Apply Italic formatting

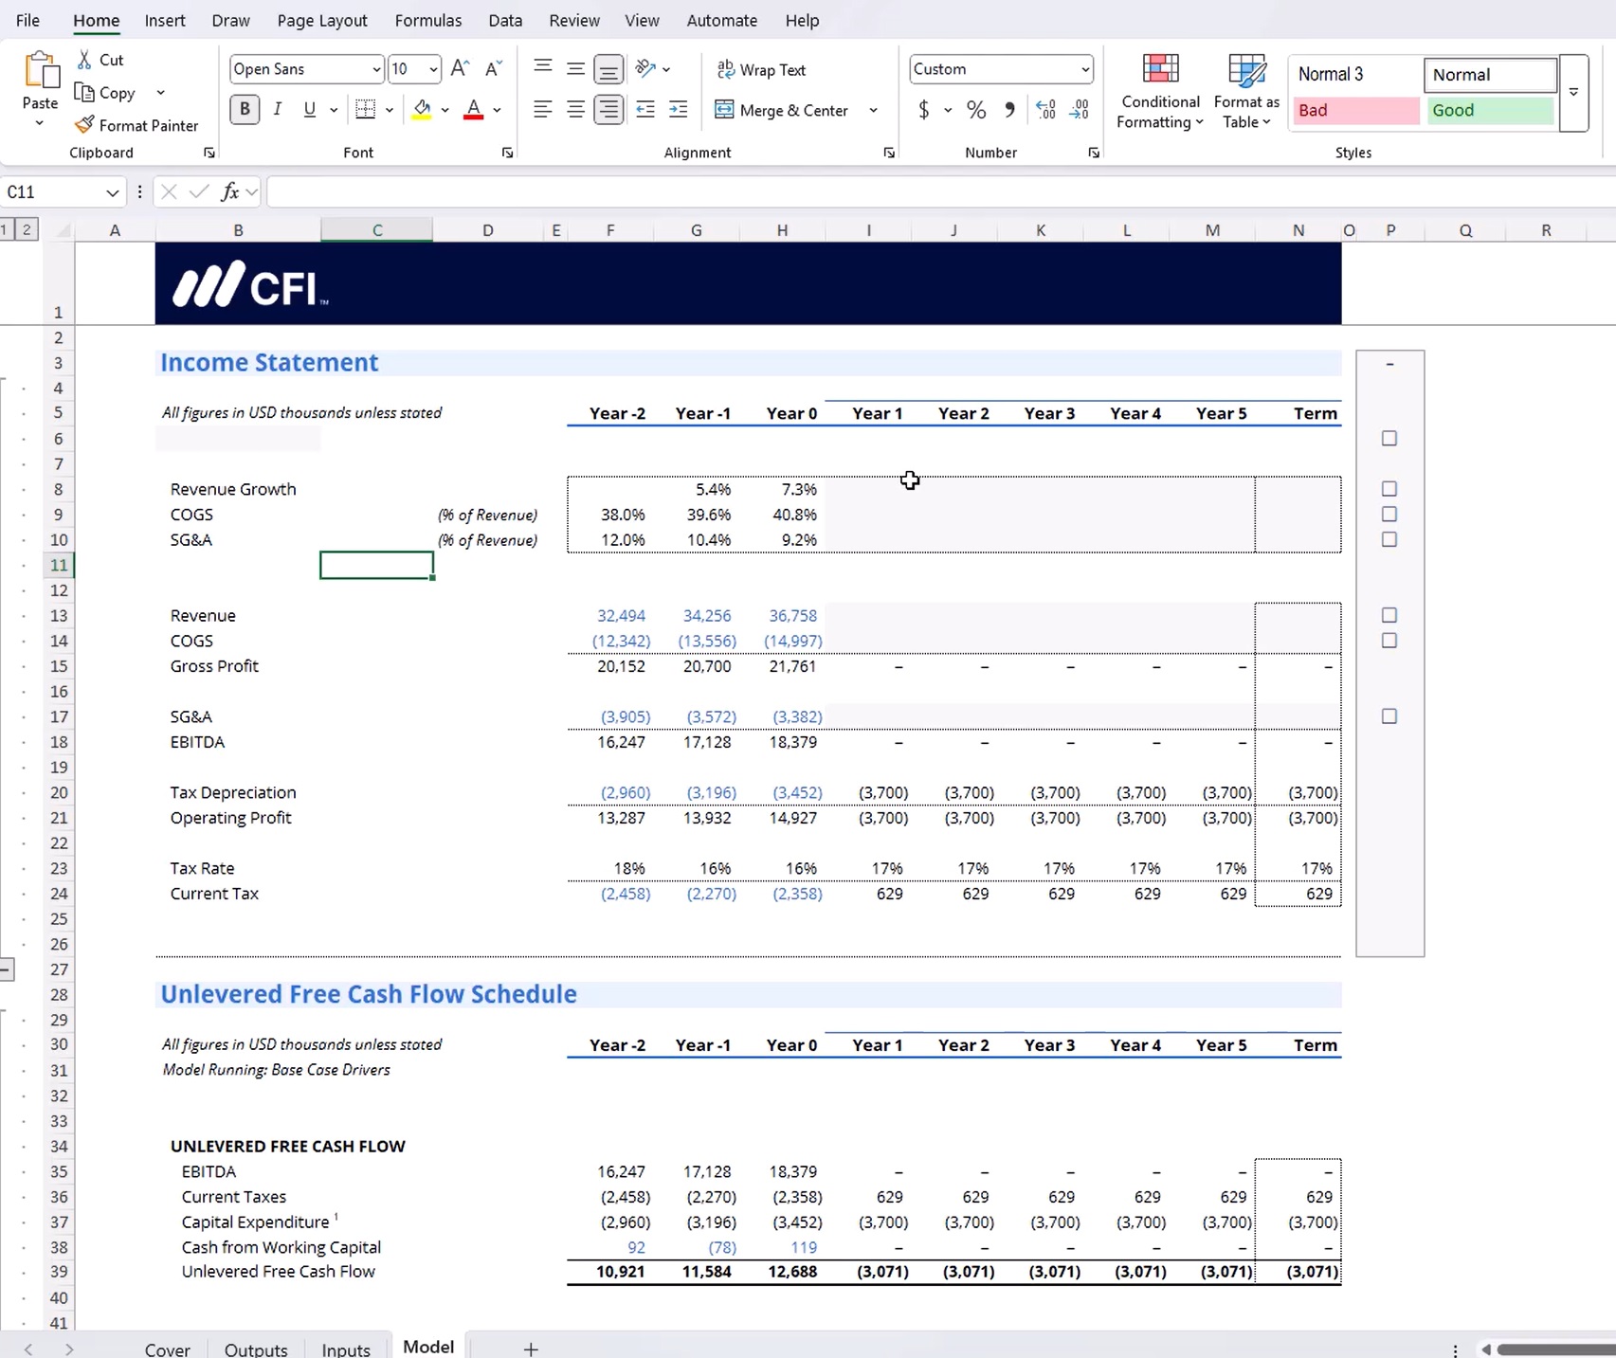[x=277, y=110]
